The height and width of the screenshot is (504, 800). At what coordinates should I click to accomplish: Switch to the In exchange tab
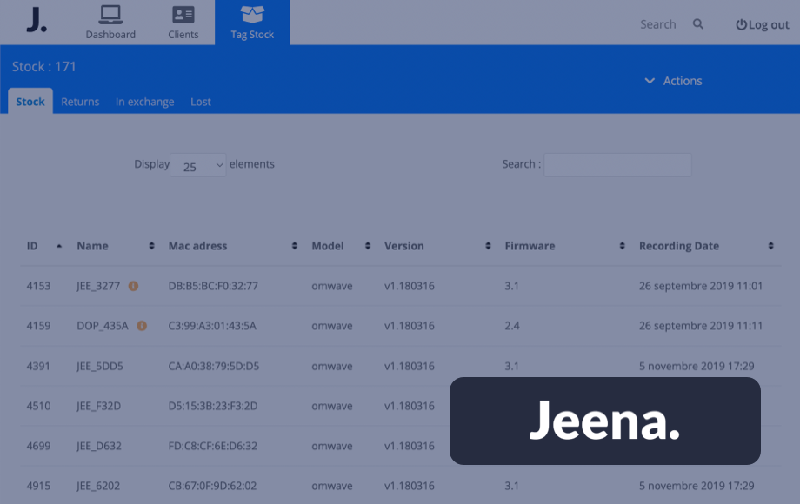pyautogui.click(x=144, y=102)
